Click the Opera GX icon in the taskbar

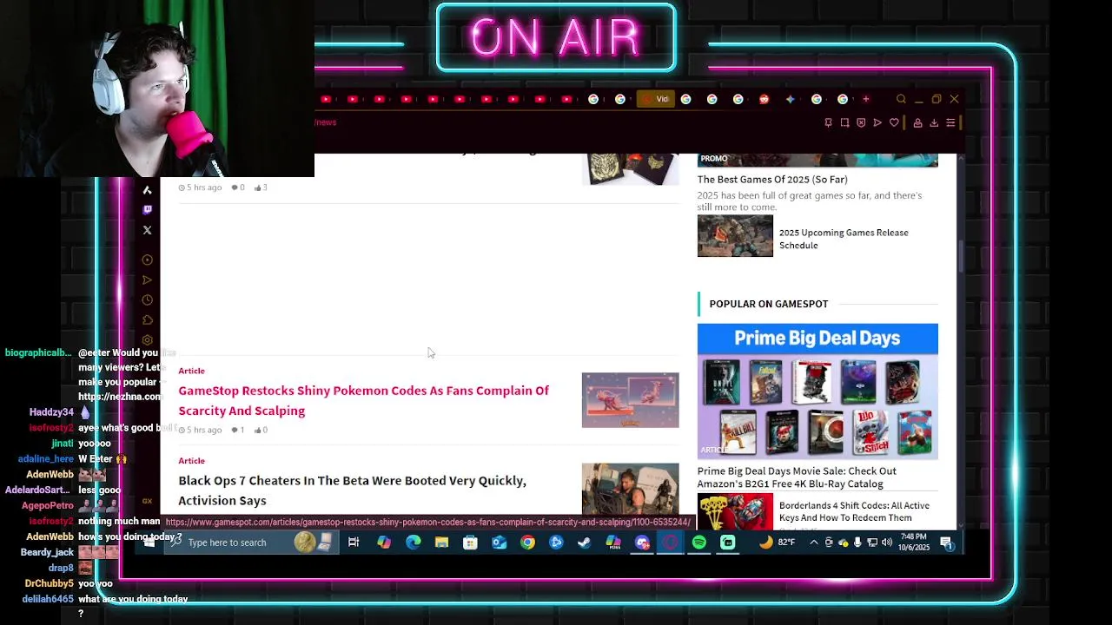coord(671,543)
